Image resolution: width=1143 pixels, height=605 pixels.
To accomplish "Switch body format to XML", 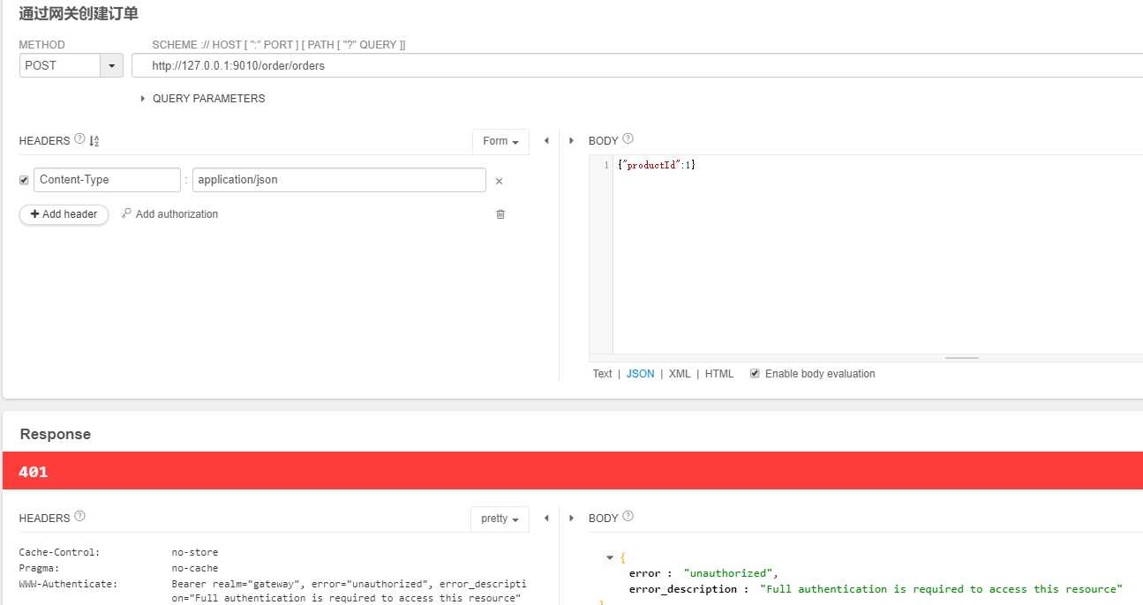I will pyautogui.click(x=680, y=374).
